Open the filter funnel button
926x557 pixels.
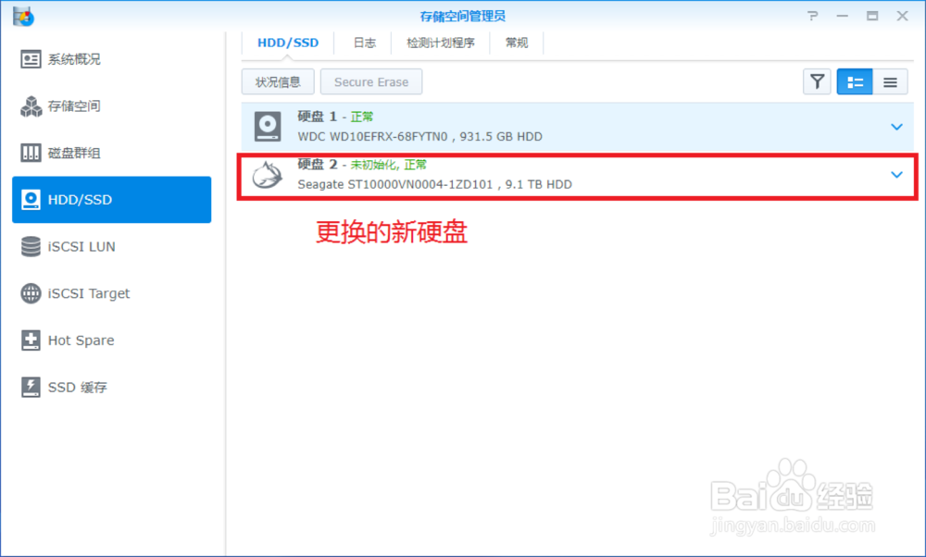point(817,82)
